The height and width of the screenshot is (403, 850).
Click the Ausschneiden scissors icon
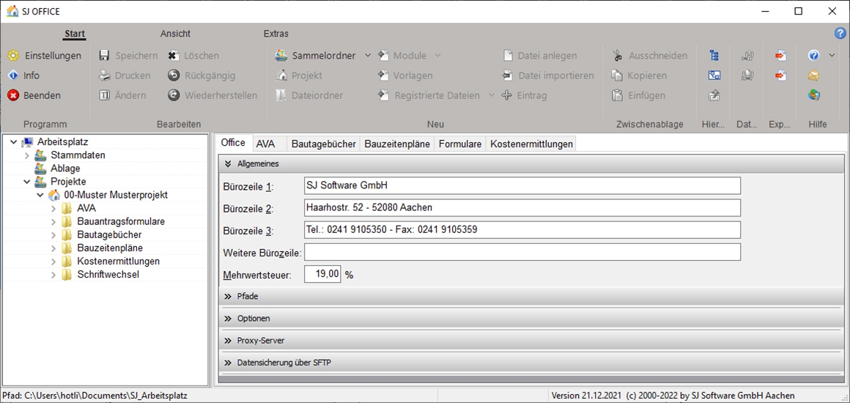[617, 56]
